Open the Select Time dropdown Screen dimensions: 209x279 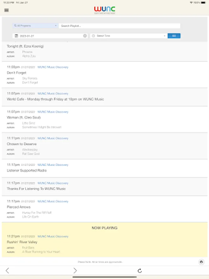pos(129,36)
